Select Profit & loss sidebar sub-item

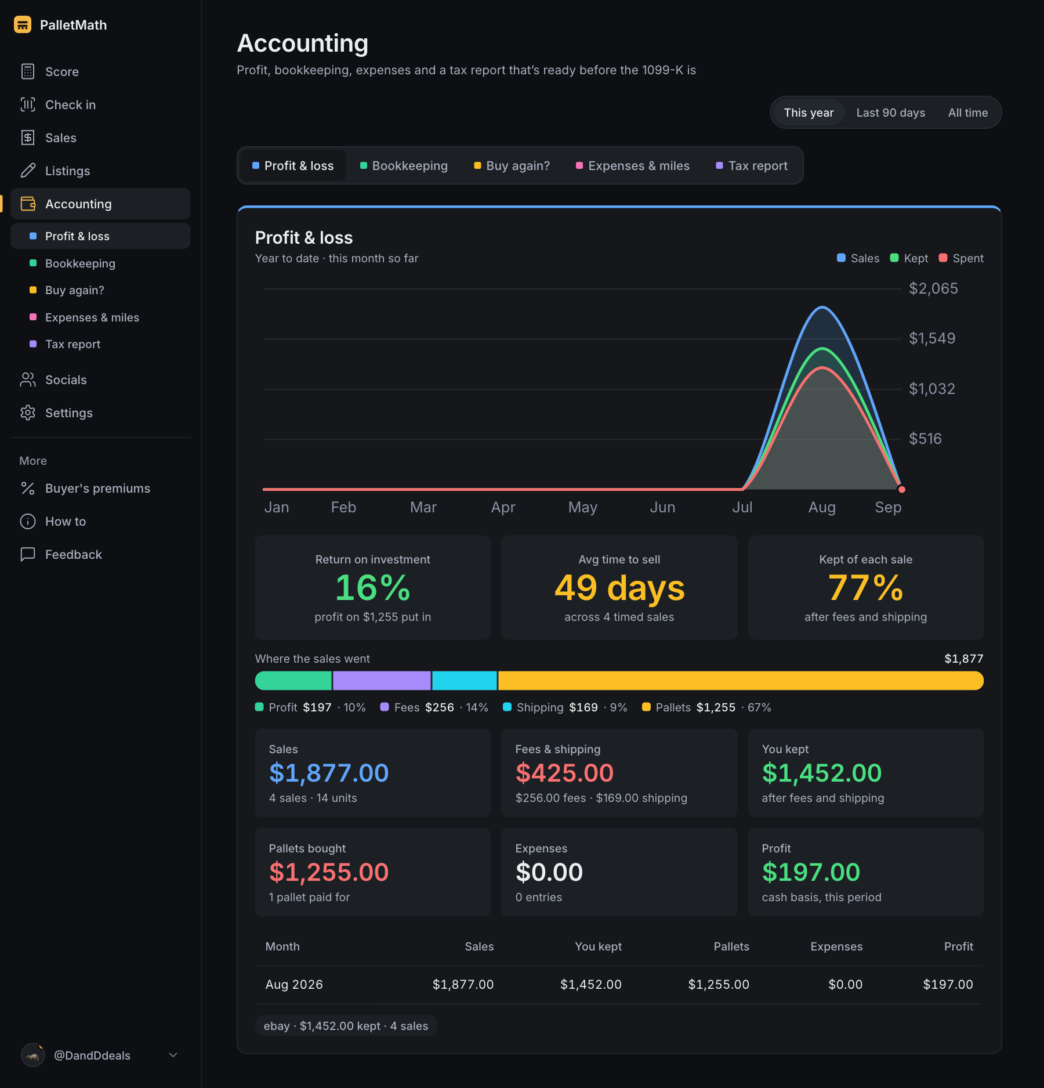(x=100, y=236)
